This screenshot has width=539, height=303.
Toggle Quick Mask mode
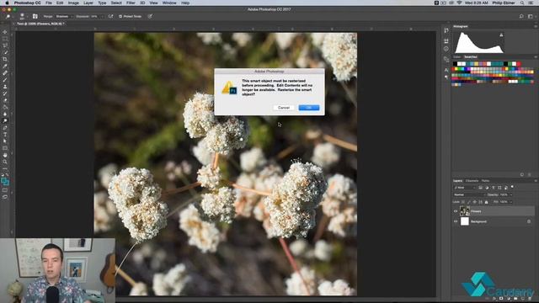[x=5, y=190]
